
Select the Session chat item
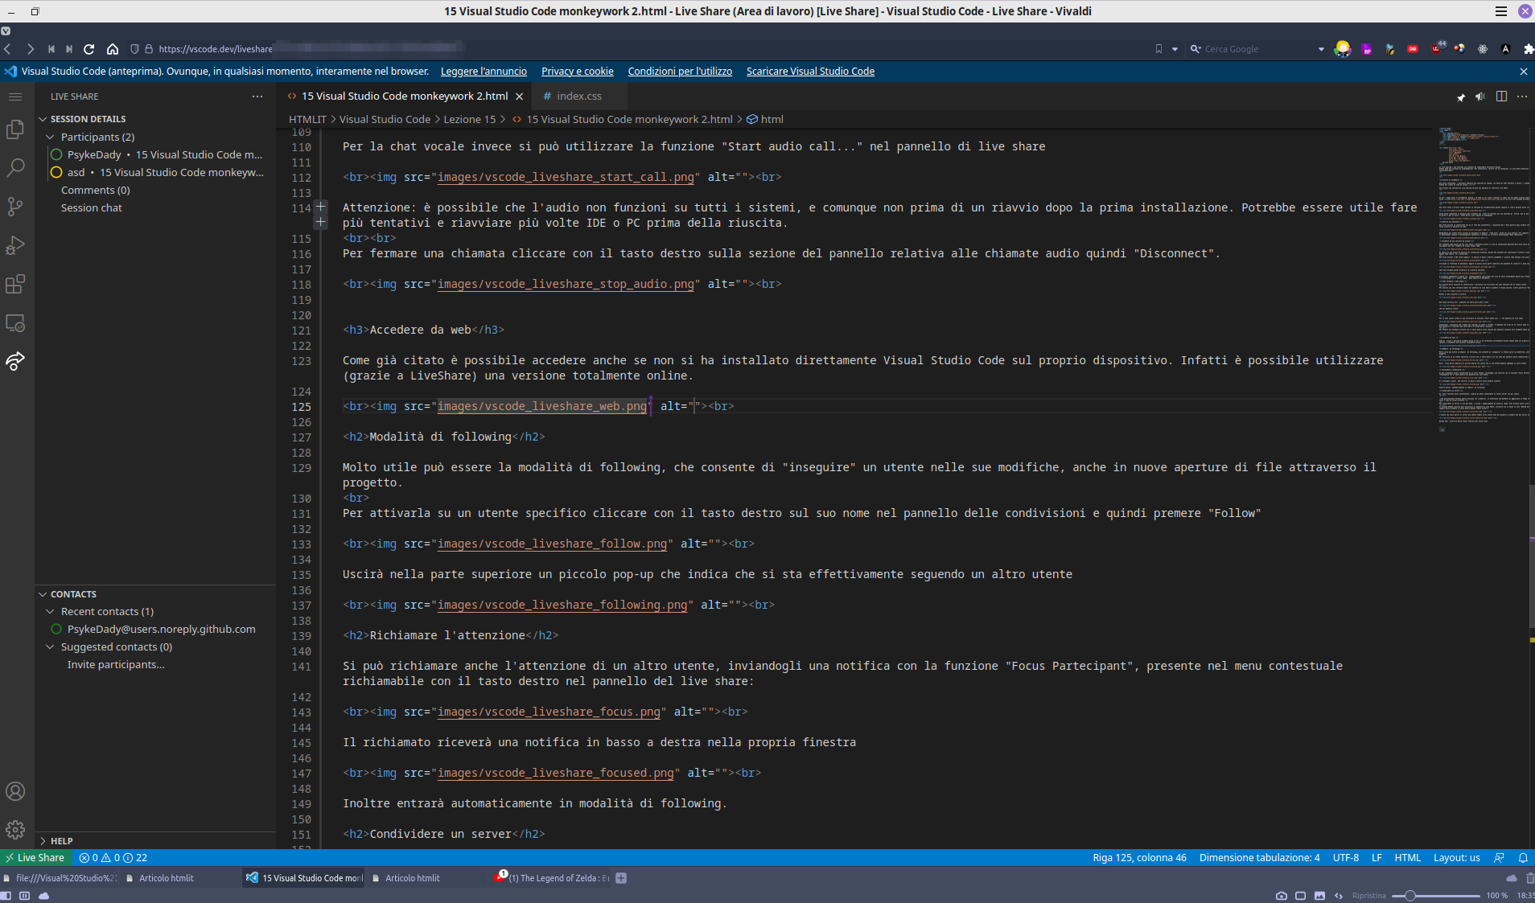click(x=92, y=208)
